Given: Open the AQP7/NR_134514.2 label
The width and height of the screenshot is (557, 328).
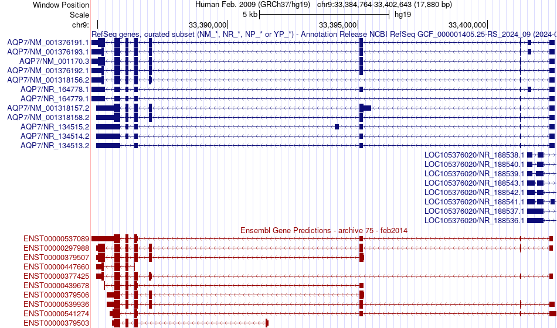Looking at the screenshot, I should [x=55, y=136].
